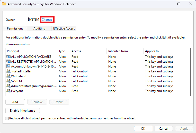Sort by the Type column header
Viewport: 196px width, 133px height.
click(64, 51)
